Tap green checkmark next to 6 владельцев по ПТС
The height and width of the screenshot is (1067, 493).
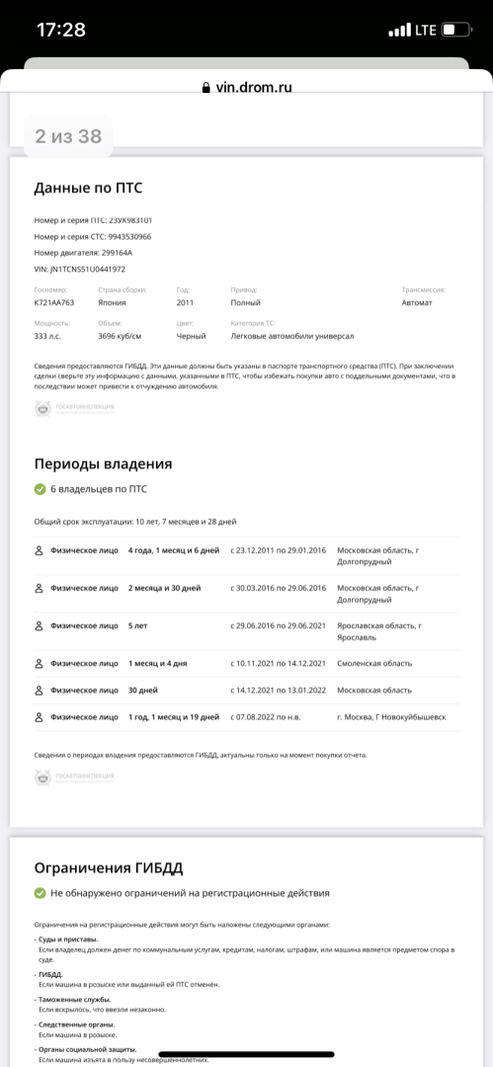click(40, 489)
